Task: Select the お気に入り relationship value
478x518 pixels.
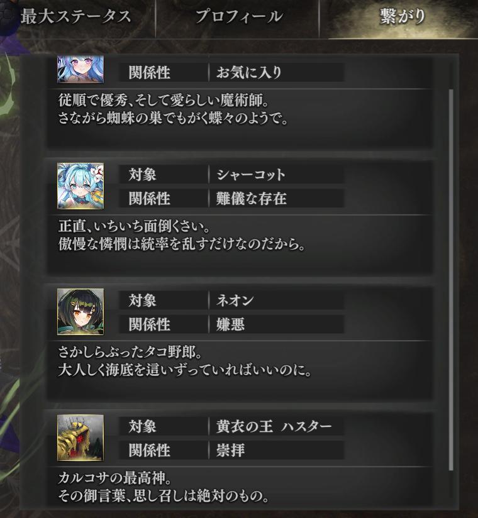Action: (x=248, y=72)
